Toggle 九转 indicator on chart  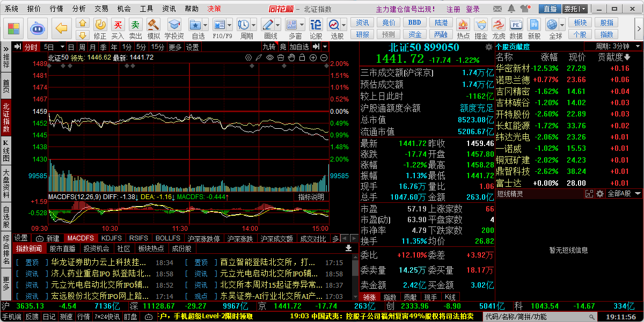pos(269,47)
